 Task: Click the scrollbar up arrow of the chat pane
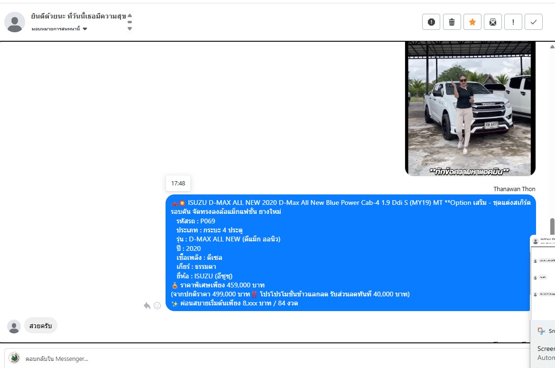[552, 46]
